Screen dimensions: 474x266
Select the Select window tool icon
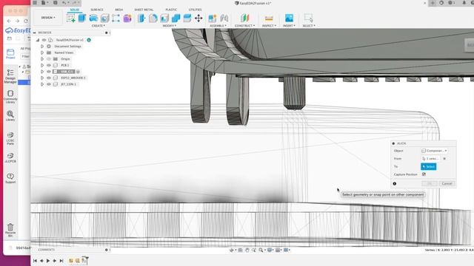(309, 18)
